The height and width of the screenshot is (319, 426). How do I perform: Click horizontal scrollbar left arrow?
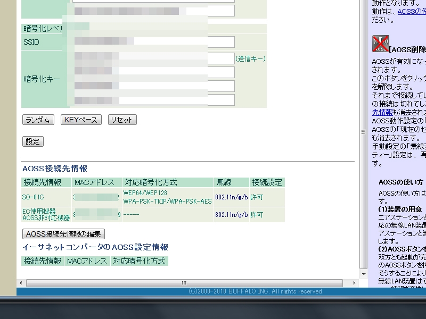pos(21,283)
